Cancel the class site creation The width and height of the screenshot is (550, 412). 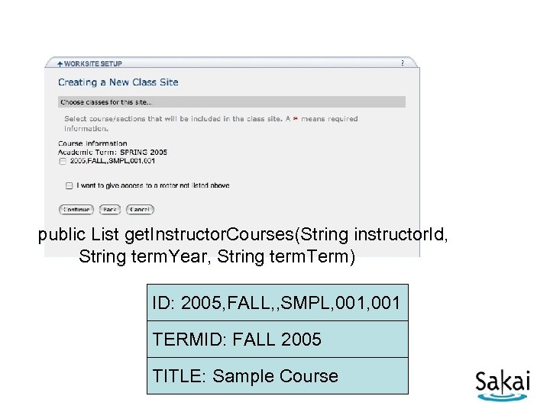click(140, 209)
